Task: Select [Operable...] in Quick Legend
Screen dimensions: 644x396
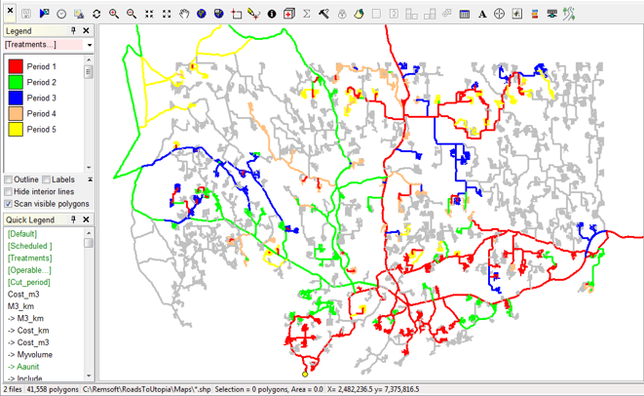Action: point(29,270)
